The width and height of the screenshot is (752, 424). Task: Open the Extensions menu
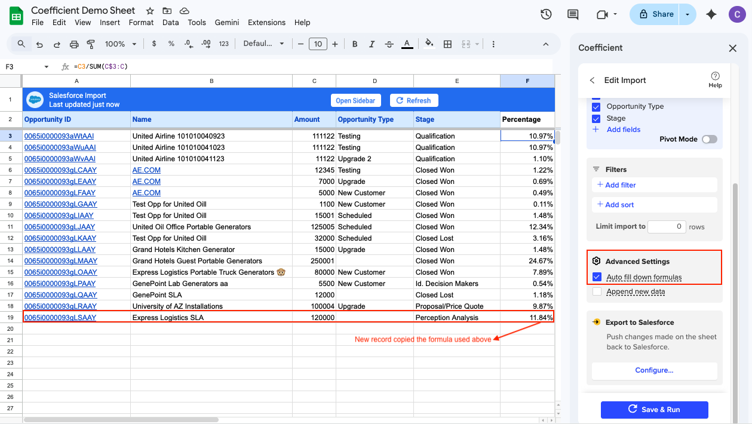(266, 23)
